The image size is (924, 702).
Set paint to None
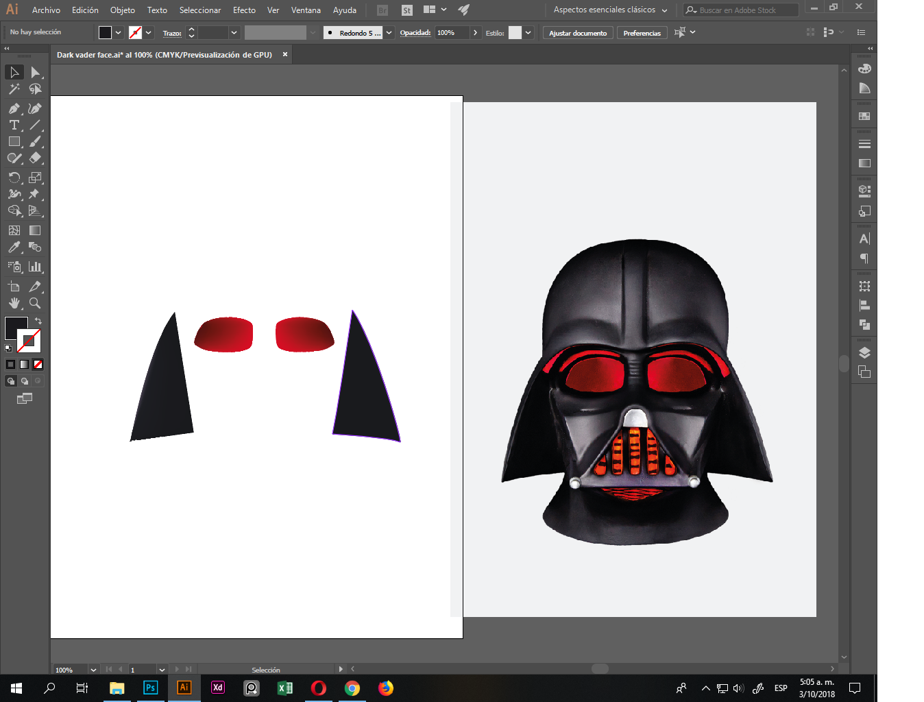[38, 365]
